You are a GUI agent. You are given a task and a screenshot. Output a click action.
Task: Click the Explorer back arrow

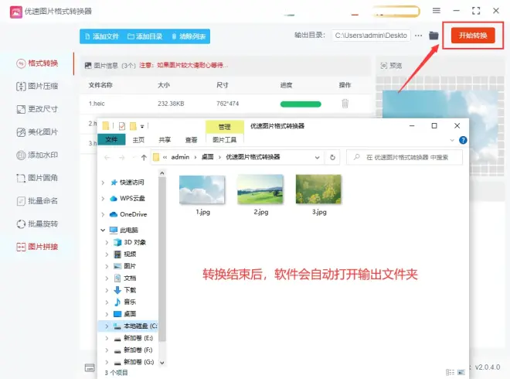coord(107,158)
